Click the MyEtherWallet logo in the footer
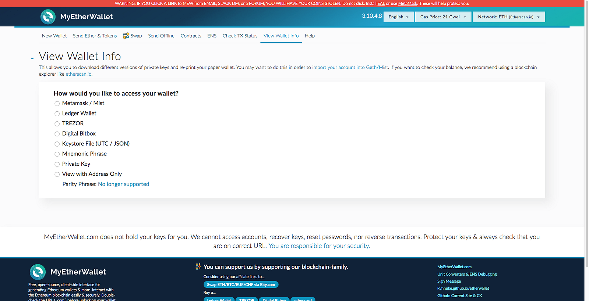589x301 pixels. pos(68,272)
